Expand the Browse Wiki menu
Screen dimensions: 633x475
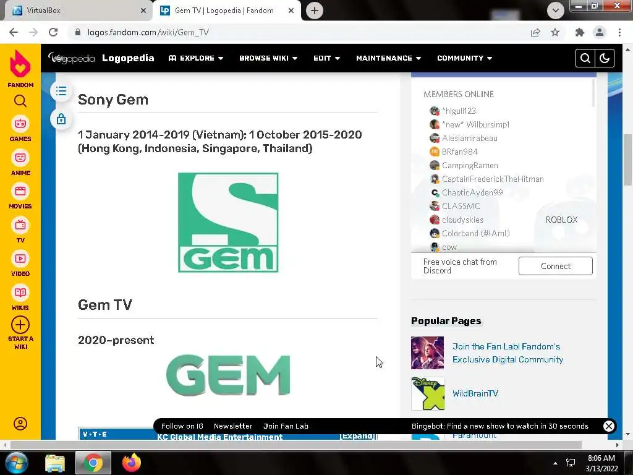268,58
